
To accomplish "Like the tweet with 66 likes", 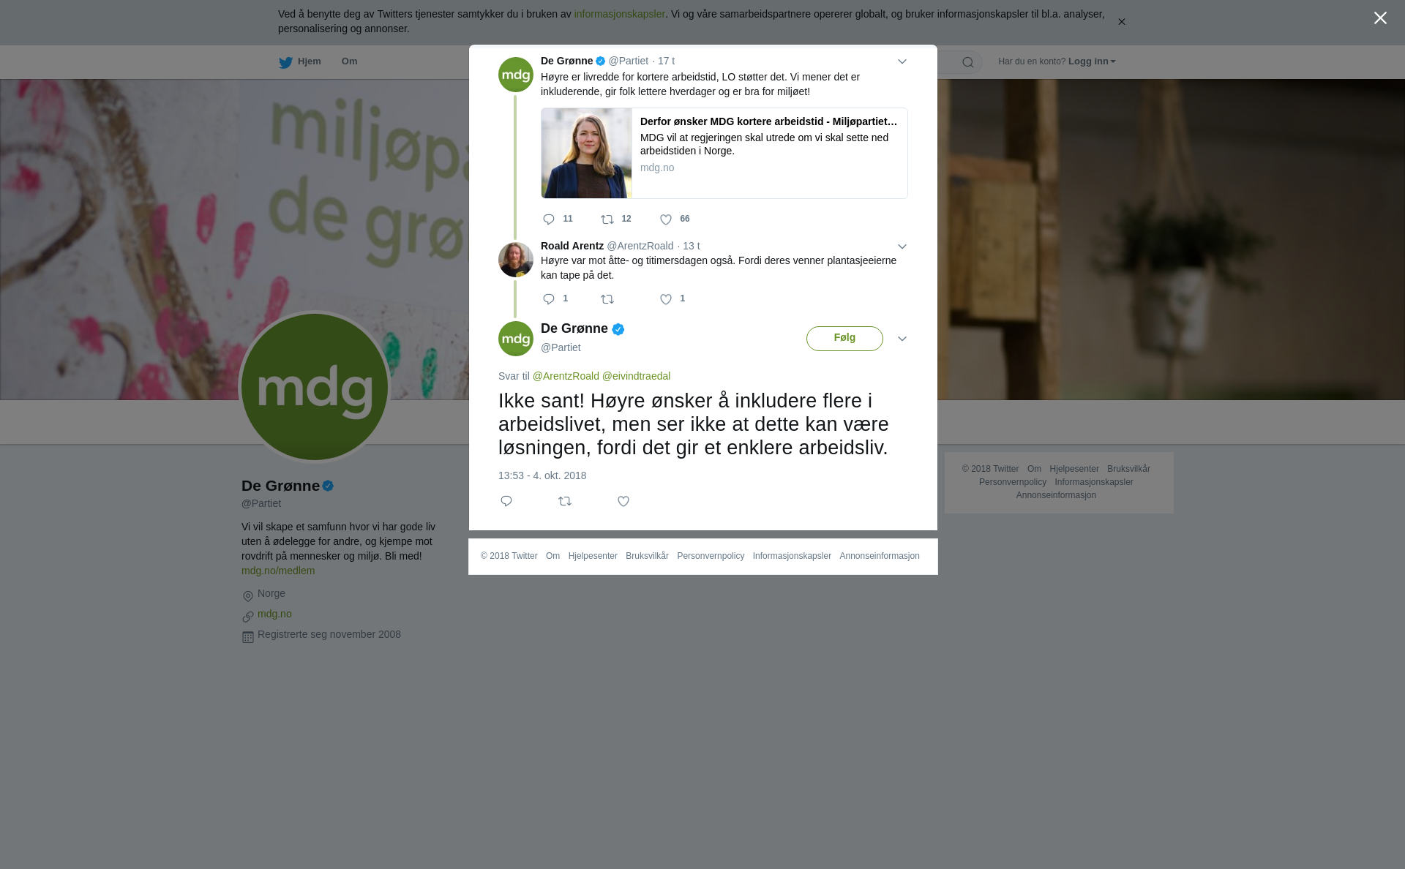I will (666, 219).
